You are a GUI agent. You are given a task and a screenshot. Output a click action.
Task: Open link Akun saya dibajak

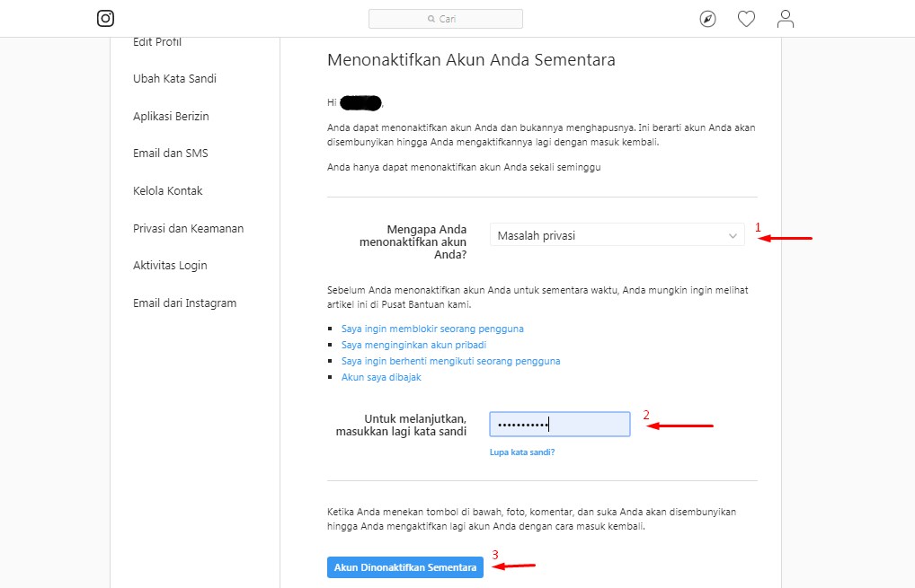click(381, 377)
